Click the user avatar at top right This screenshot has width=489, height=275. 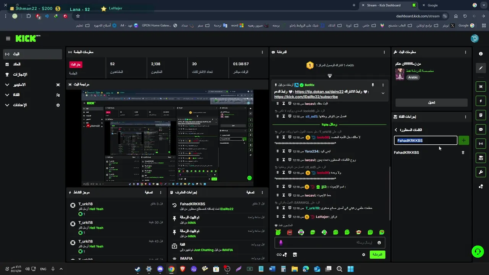[x=474, y=39]
